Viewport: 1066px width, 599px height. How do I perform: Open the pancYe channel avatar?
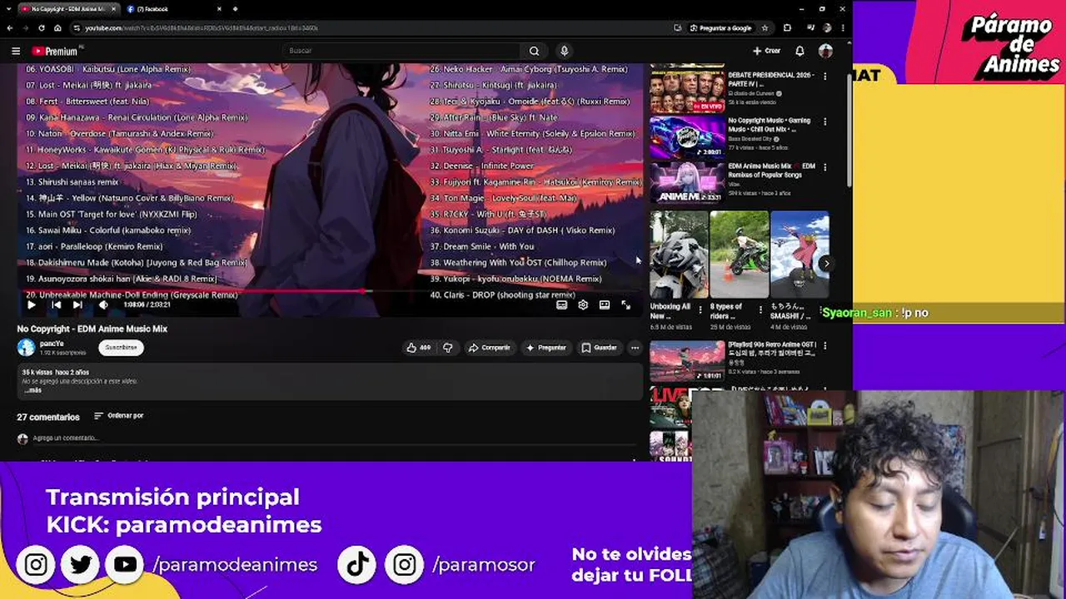pos(26,347)
